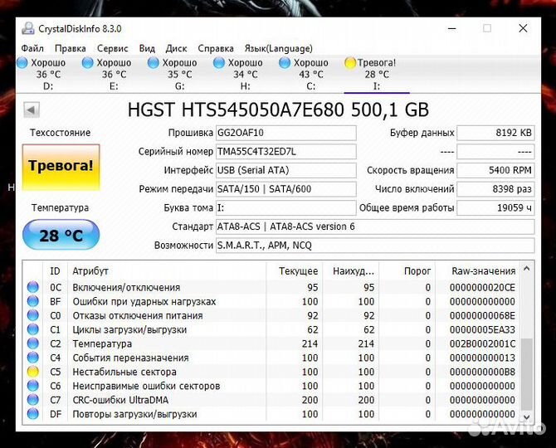Click the power-on count 8398 раз
Screen dimensions: 556x448
tap(495, 189)
